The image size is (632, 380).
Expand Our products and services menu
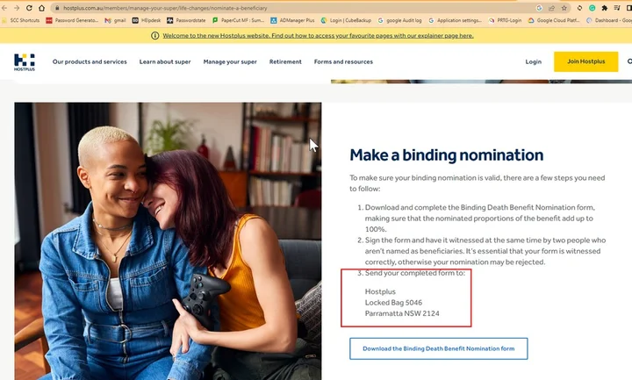click(x=90, y=61)
